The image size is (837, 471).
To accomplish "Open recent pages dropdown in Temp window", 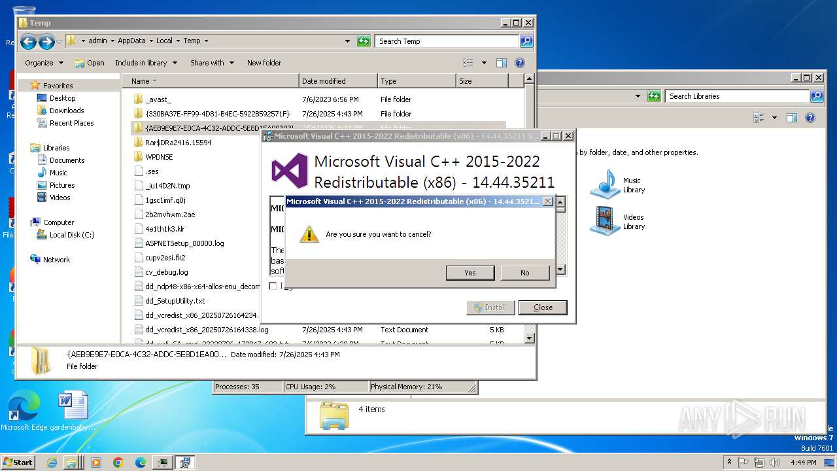I will [x=59, y=42].
